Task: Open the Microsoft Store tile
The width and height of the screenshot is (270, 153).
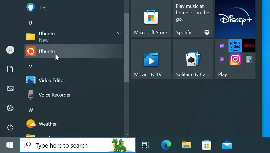Action: [x=151, y=18]
